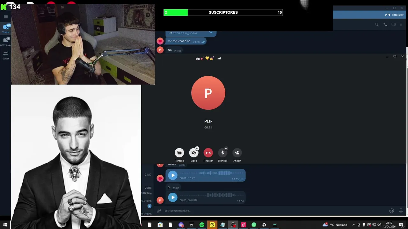Open the three-dot chat menu
Viewport: 408px width, 229px height.
[x=401, y=24]
